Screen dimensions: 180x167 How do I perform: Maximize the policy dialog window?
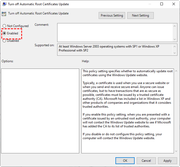[162, 4]
